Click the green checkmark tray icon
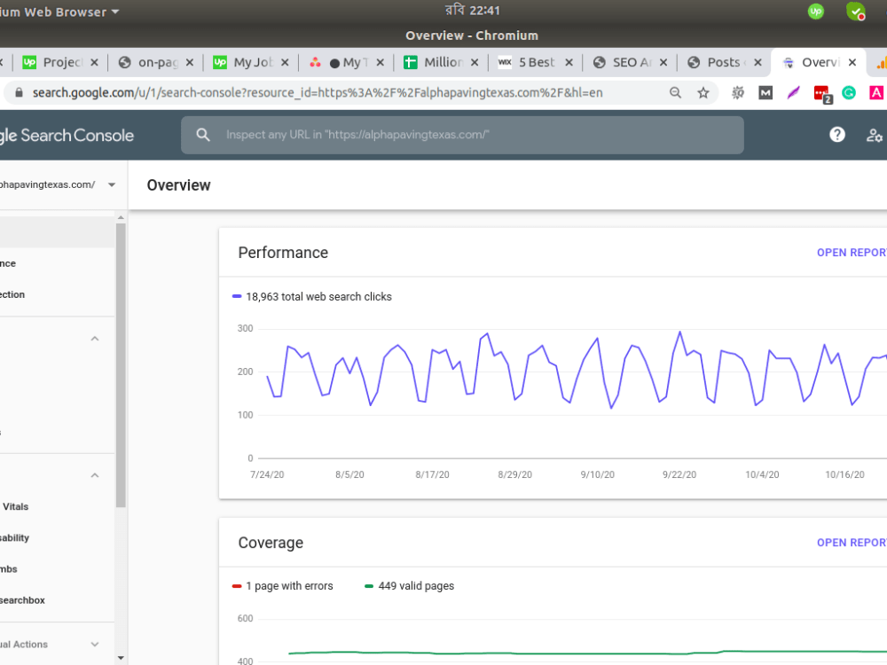This screenshot has height=665, width=887. click(x=855, y=11)
